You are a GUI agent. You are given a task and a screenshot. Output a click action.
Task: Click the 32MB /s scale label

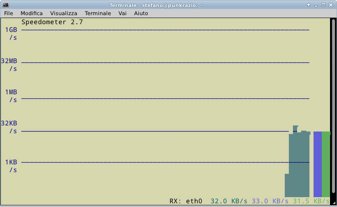pyautogui.click(x=9, y=65)
